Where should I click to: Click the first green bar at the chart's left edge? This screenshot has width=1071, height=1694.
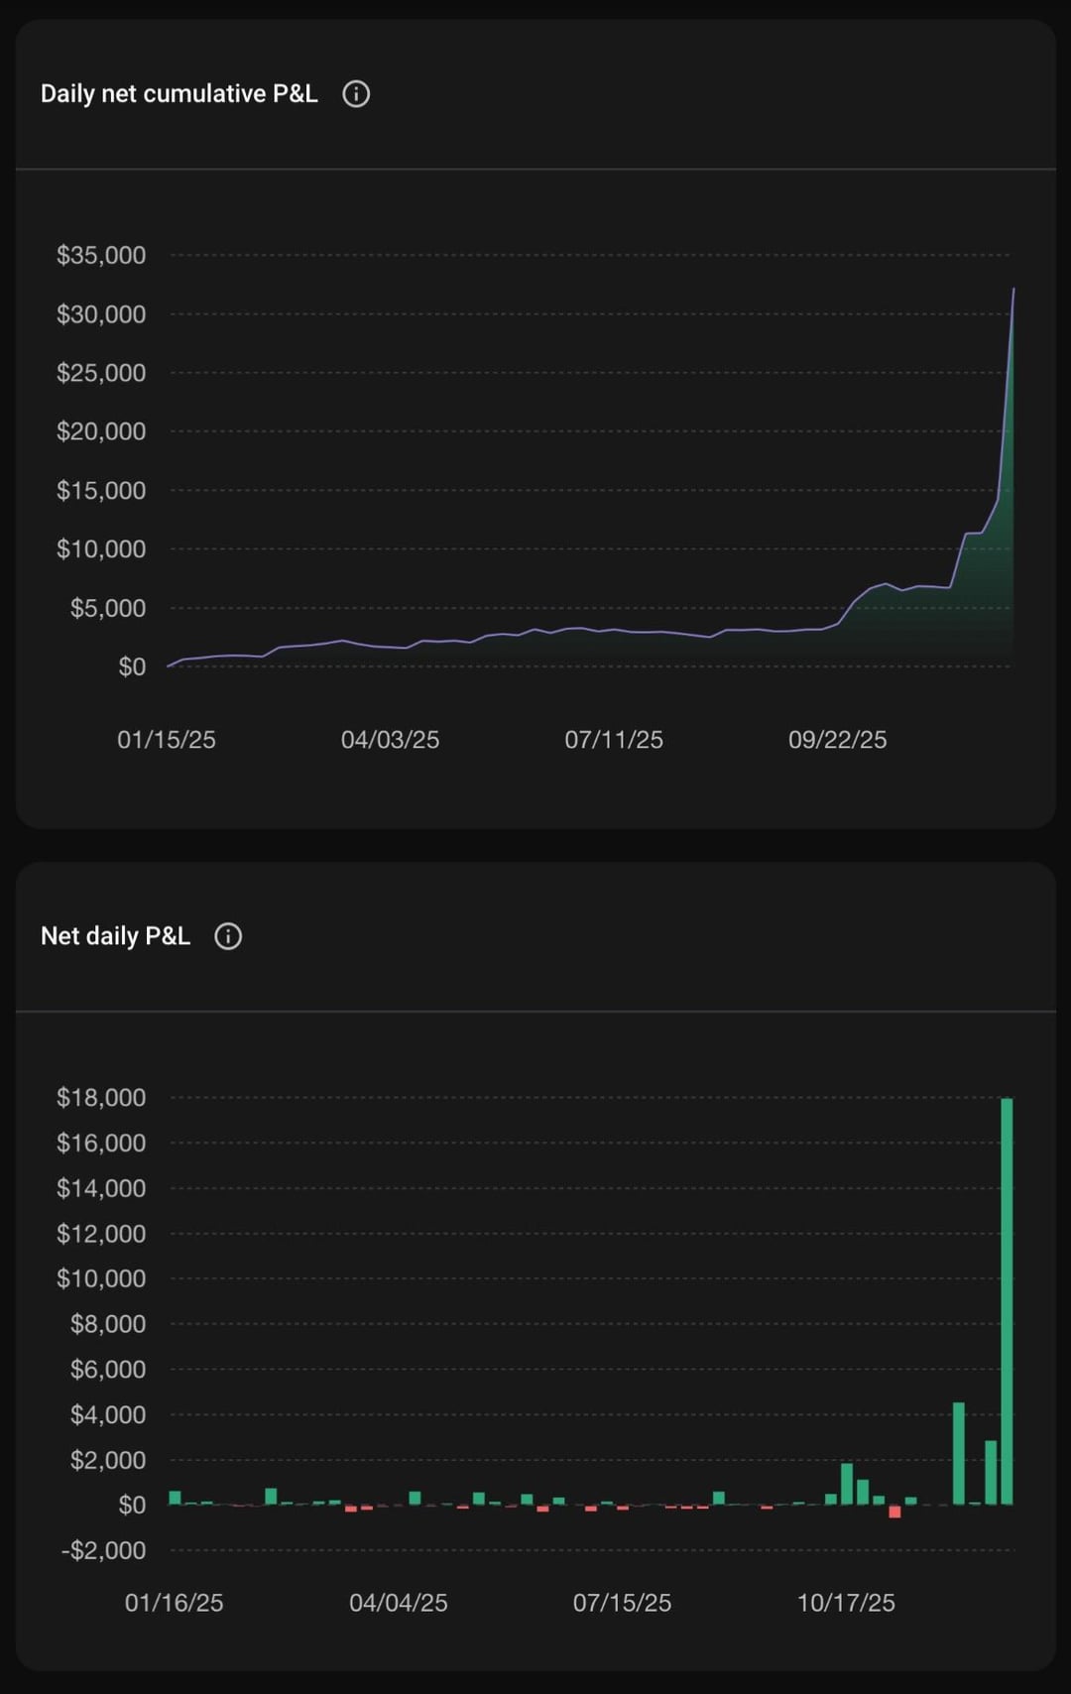(x=176, y=1498)
